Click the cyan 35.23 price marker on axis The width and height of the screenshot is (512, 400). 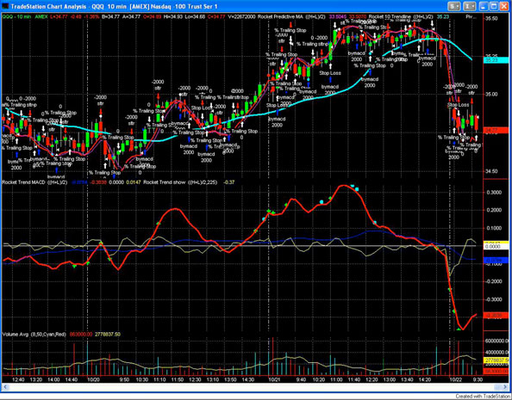496,60
